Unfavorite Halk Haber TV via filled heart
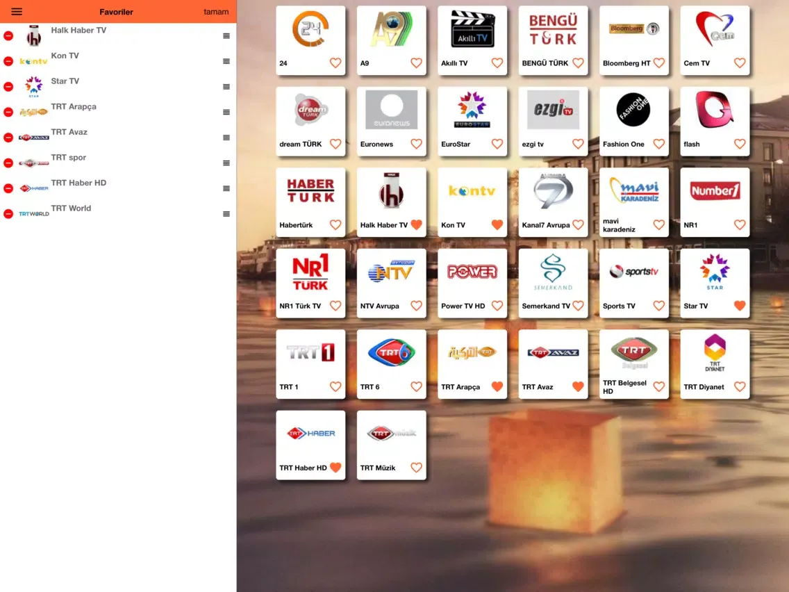Image resolution: width=789 pixels, height=592 pixels. [x=416, y=224]
